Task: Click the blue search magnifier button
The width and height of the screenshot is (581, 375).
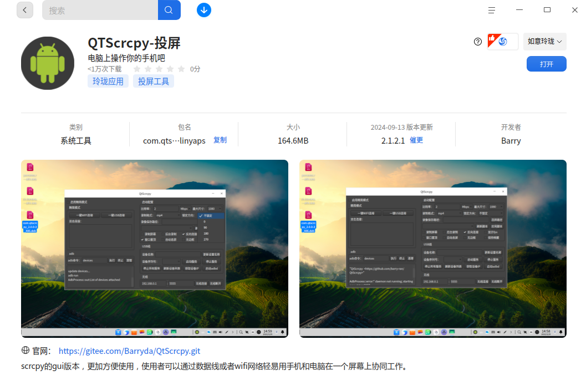Action: pyautogui.click(x=169, y=10)
